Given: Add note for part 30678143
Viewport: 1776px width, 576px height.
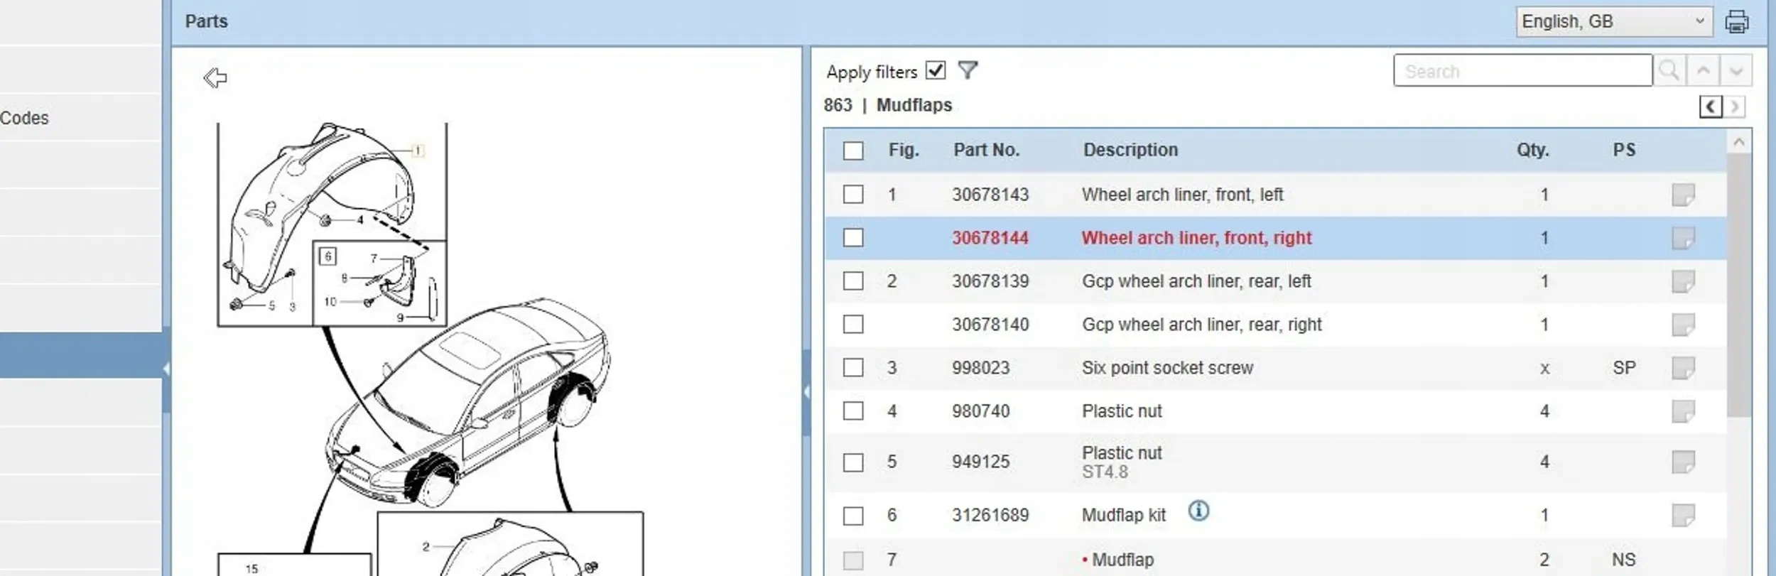Looking at the screenshot, I should click(x=1683, y=195).
